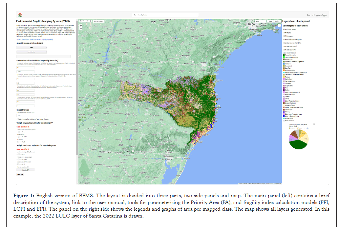Select the add marker drawing tool
This screenshot has width=339, height=229.
click(x=83, y=21)
